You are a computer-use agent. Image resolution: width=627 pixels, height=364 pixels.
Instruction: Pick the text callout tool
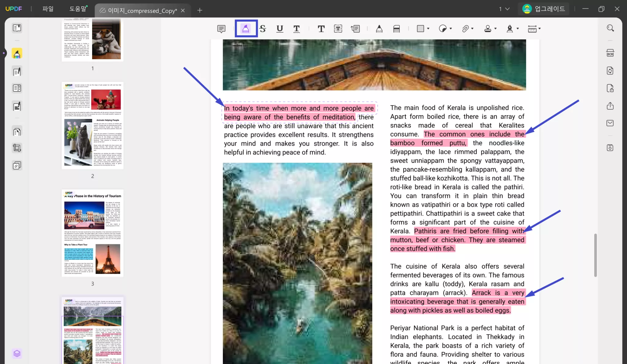pos(355,29)
